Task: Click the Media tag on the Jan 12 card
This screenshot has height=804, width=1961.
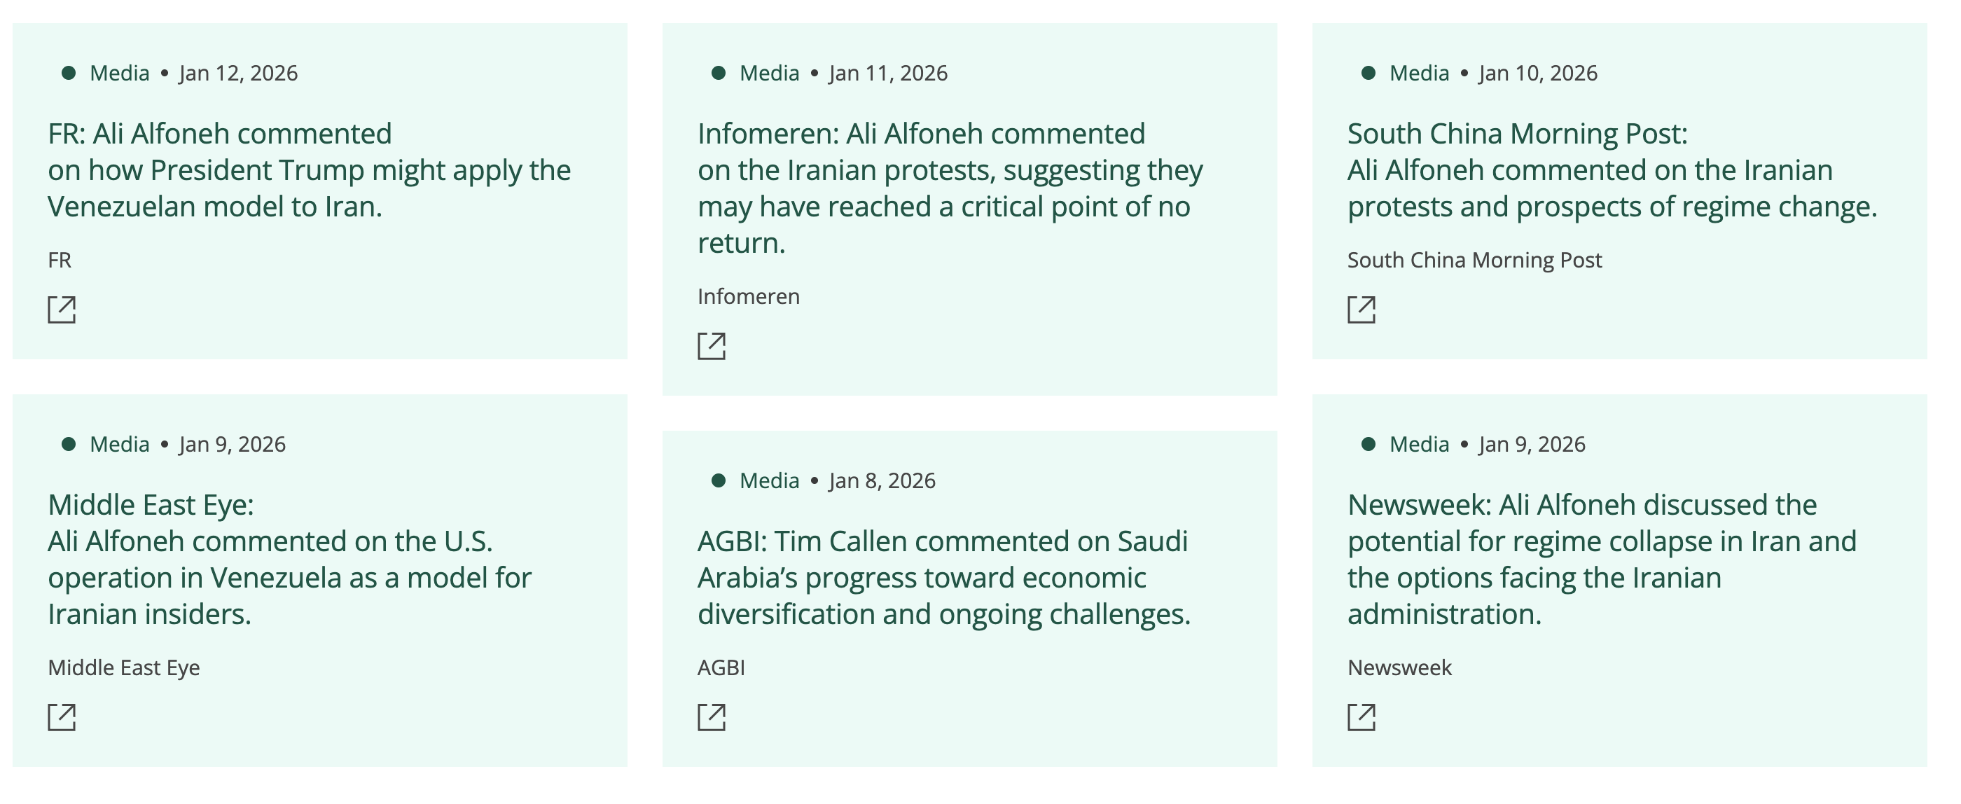Action: click(120, 73)
